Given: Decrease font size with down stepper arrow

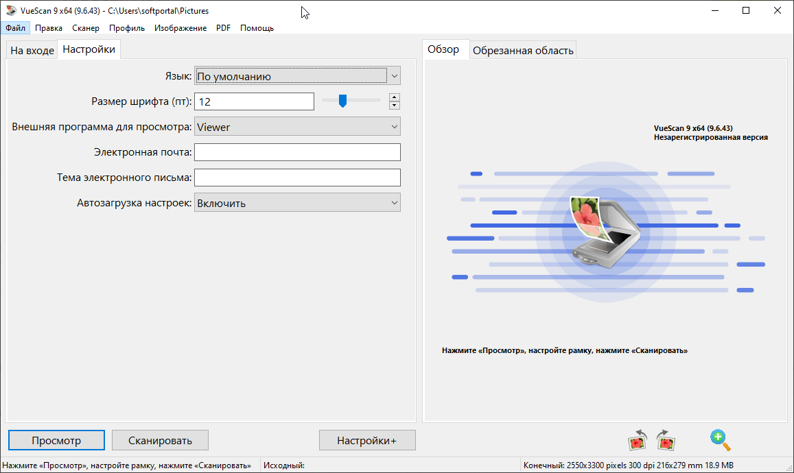Looking at the screenshot, I should click(395, 105).
